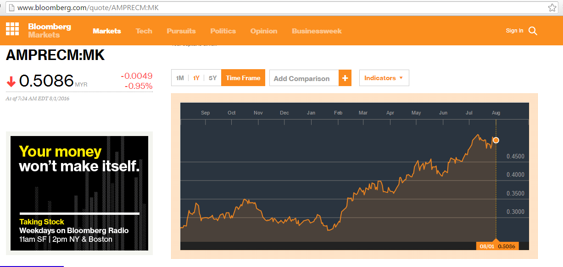Image resolution: width=563 pixels, height=267 pixels.
Task: Click the orange plus add-comparison button
Action: coord(345,78)
